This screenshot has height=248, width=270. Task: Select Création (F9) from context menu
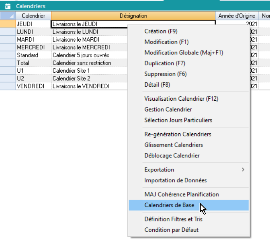point(161,31)
